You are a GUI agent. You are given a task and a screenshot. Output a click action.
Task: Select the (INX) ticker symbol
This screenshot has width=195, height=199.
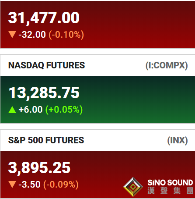pos(178,140)
